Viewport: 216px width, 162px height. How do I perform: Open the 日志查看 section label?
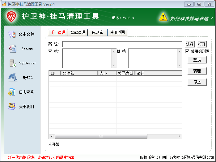tap(27, 92)
